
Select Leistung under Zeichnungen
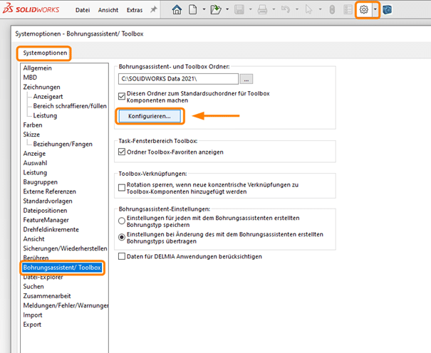pyautogui.click(x=45, y=115)
